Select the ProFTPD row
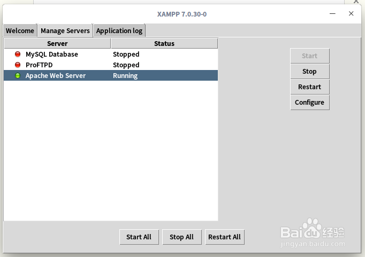 pyautogui.click(x=111, y=65)
